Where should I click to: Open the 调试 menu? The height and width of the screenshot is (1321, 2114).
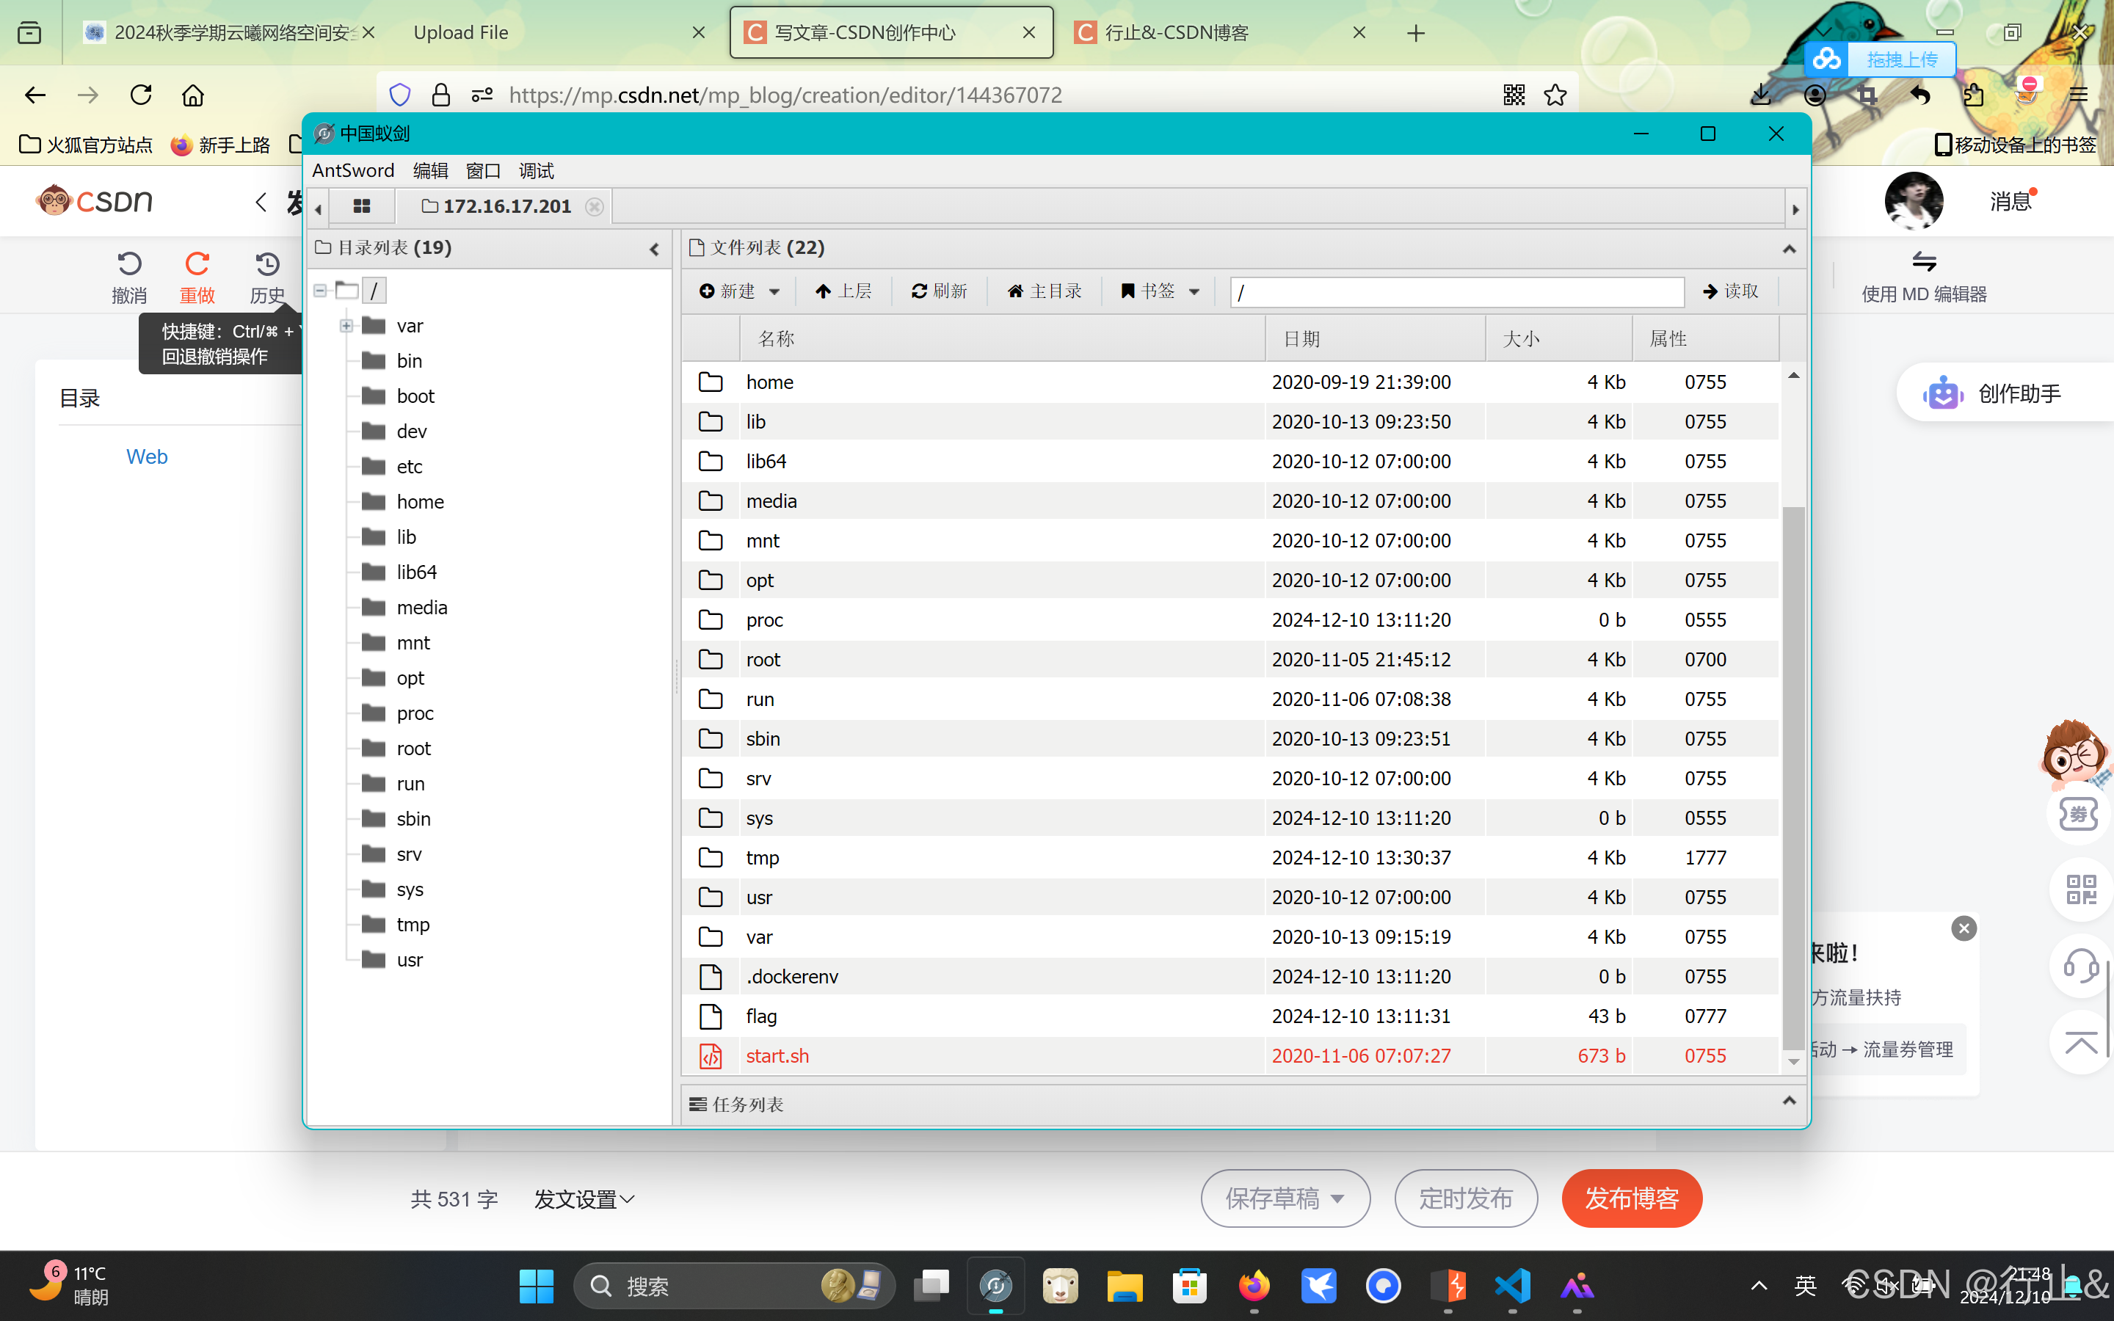click(536, 170)
